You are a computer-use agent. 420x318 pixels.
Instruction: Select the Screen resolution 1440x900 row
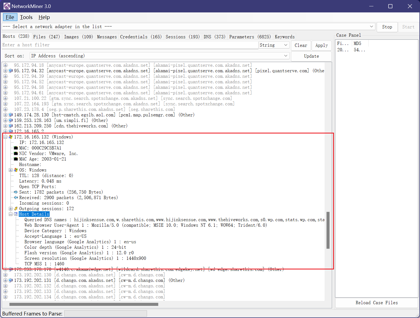(85, 258)
